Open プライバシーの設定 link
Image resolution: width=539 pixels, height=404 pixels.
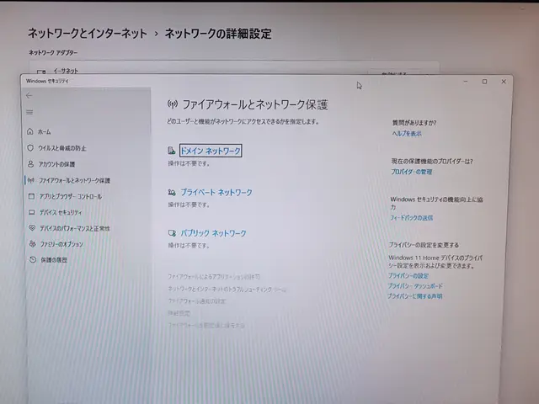[408, 276]
